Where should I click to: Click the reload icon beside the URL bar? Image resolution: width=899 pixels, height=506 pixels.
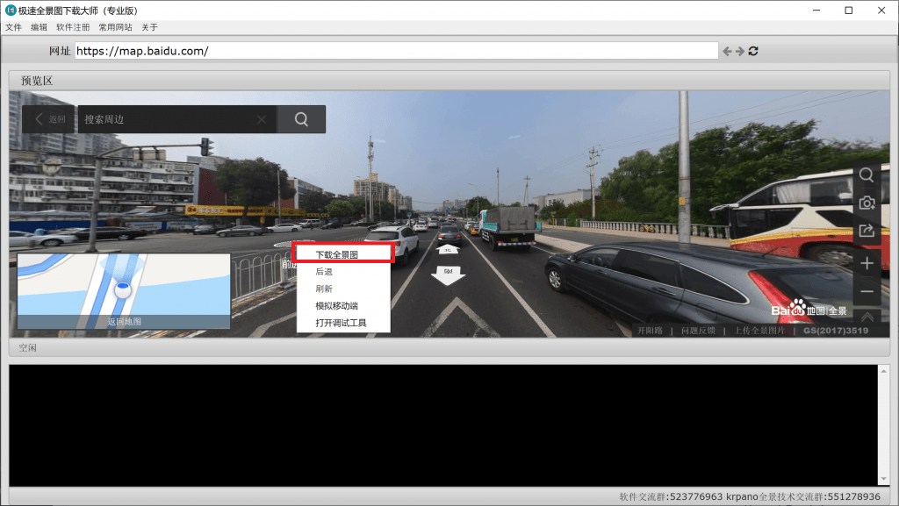point(753,52)
